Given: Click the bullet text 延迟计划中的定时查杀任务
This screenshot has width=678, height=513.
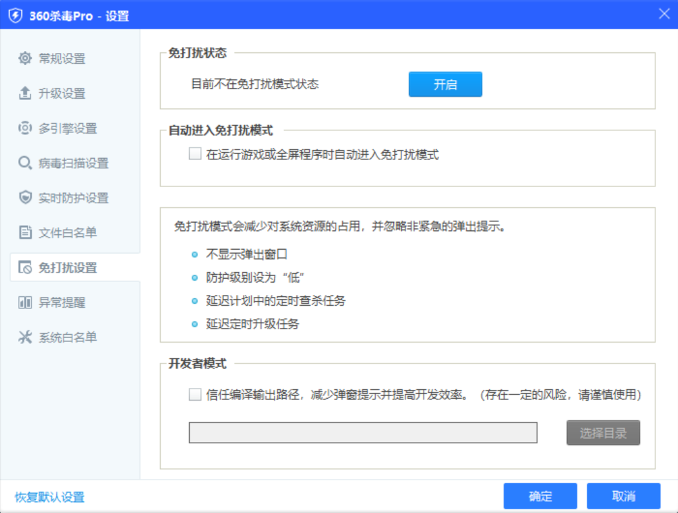Looking at the screenshot, I should tap(276, 301).
